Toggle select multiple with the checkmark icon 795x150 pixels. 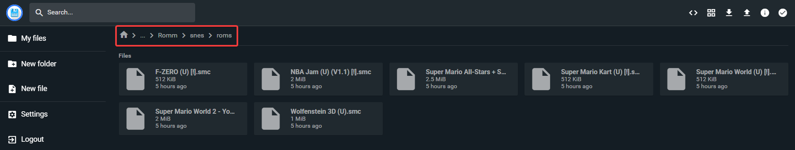pos(783,13)
